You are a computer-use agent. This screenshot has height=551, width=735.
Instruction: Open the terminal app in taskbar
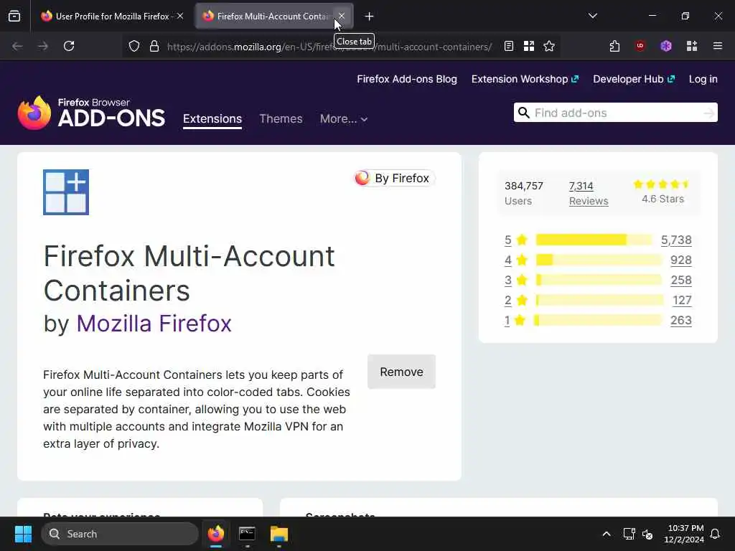click(247, 534)
